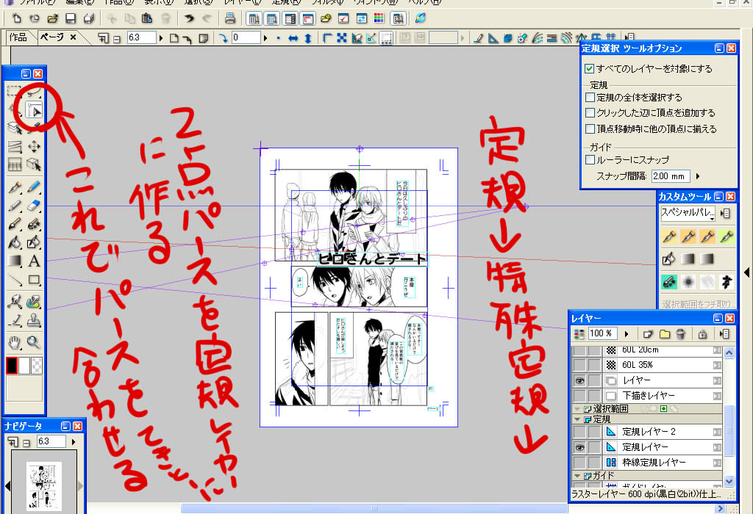Click the save (floppy disk) toolbar icon

click(71, 18)
